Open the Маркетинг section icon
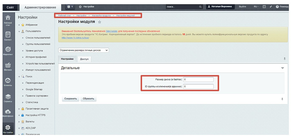The height and width of the screenshot is (137, 291). click(8, 51)
